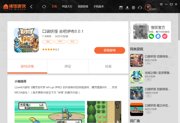Click the game title 口袋妖怪 去吧伊布5.0.1
This screenshot has width=180, height=123.
tap(63, 31)
